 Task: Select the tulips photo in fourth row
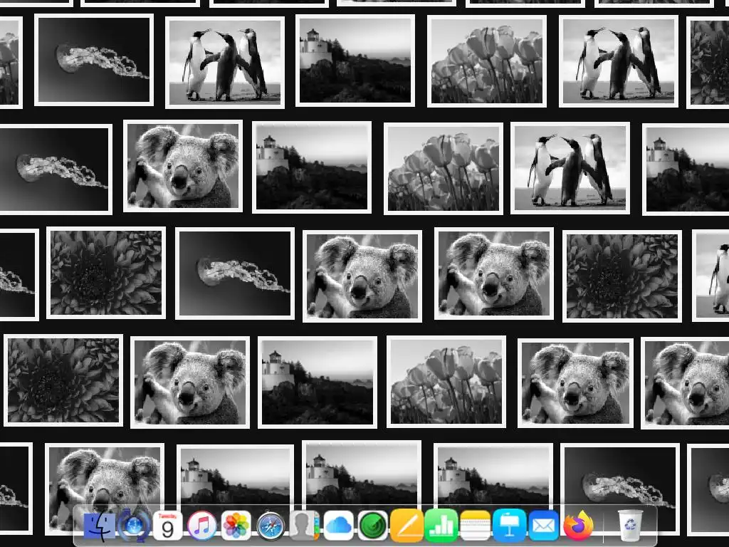446,382
